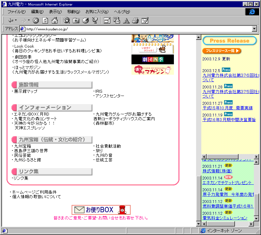Go to the Home page icon

tap(54, 21)
